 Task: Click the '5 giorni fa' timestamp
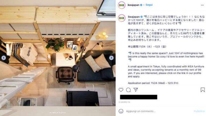[x=124, y=102]
